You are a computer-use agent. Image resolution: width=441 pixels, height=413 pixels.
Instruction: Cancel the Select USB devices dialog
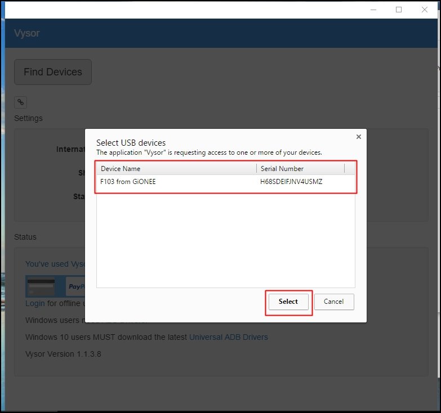(334, 302)
